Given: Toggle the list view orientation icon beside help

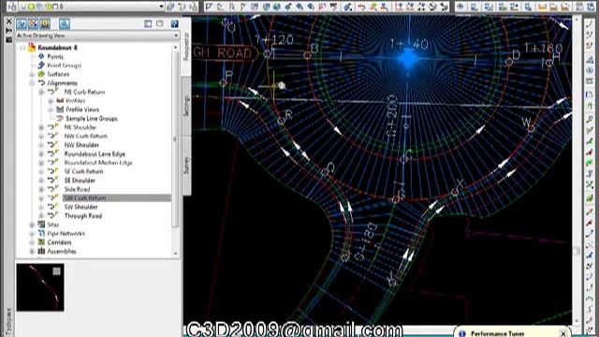Looking at the screenshot, I should tap(160, 23).
